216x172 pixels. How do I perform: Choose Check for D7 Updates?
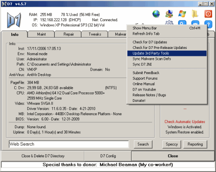pos(167,42)
